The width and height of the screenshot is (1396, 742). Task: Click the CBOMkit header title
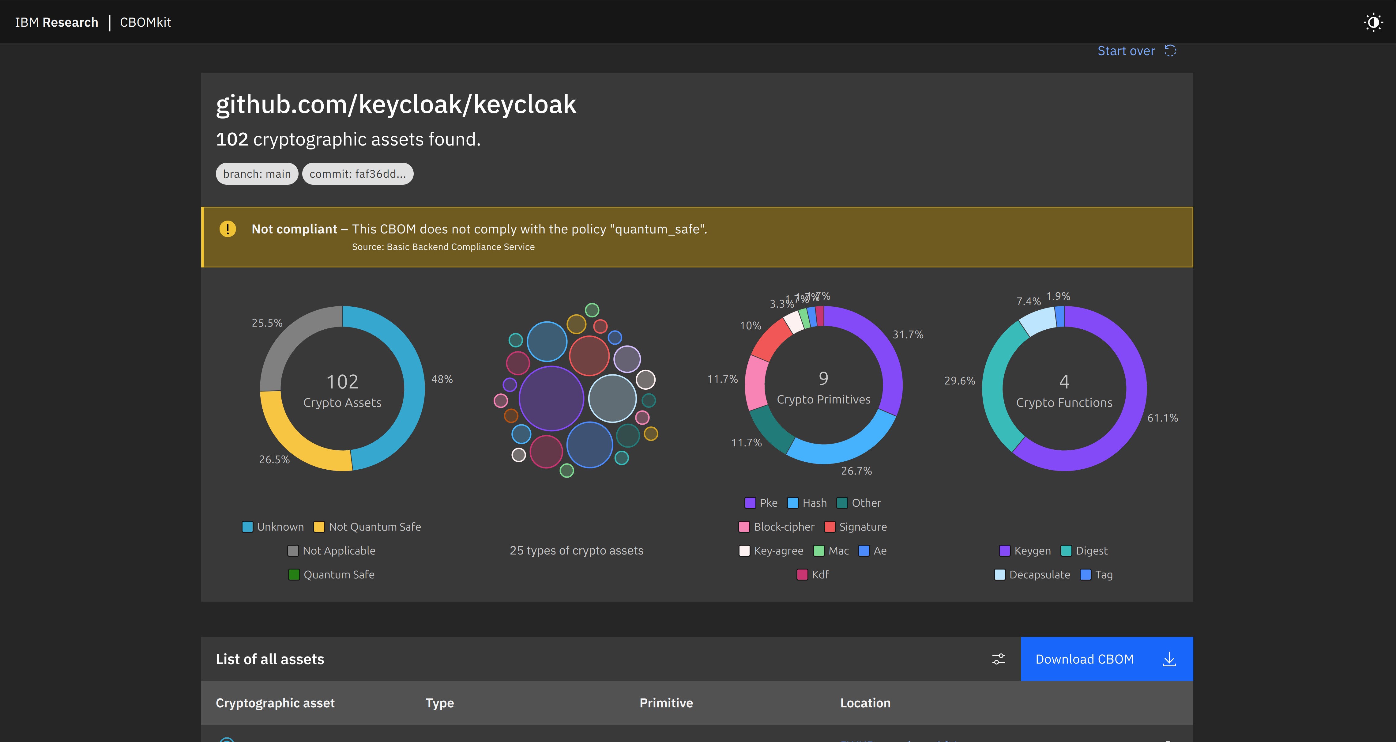[x=145, y=22]
